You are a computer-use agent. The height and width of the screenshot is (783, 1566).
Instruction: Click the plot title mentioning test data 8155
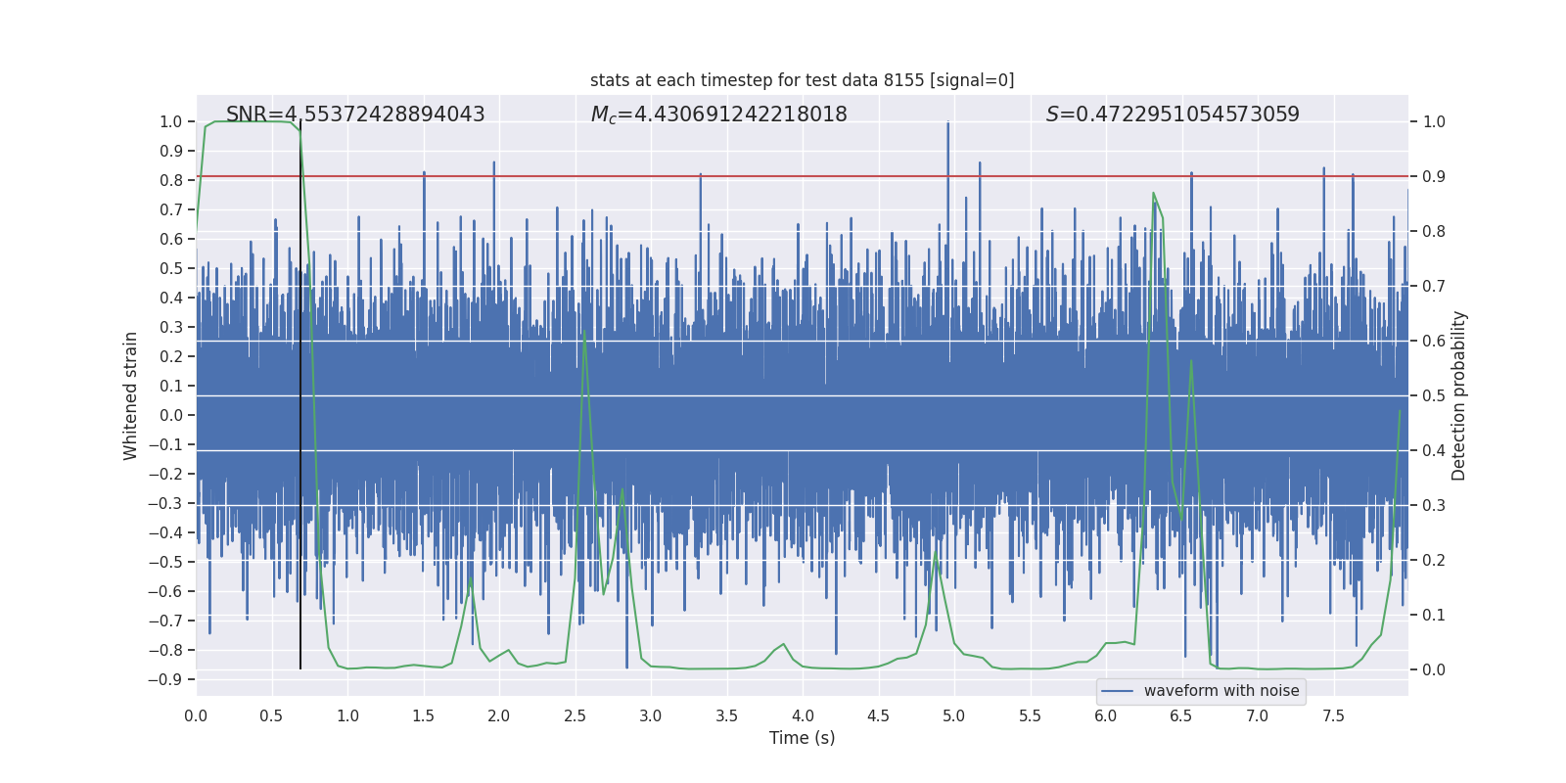click(x=802, y=80)
